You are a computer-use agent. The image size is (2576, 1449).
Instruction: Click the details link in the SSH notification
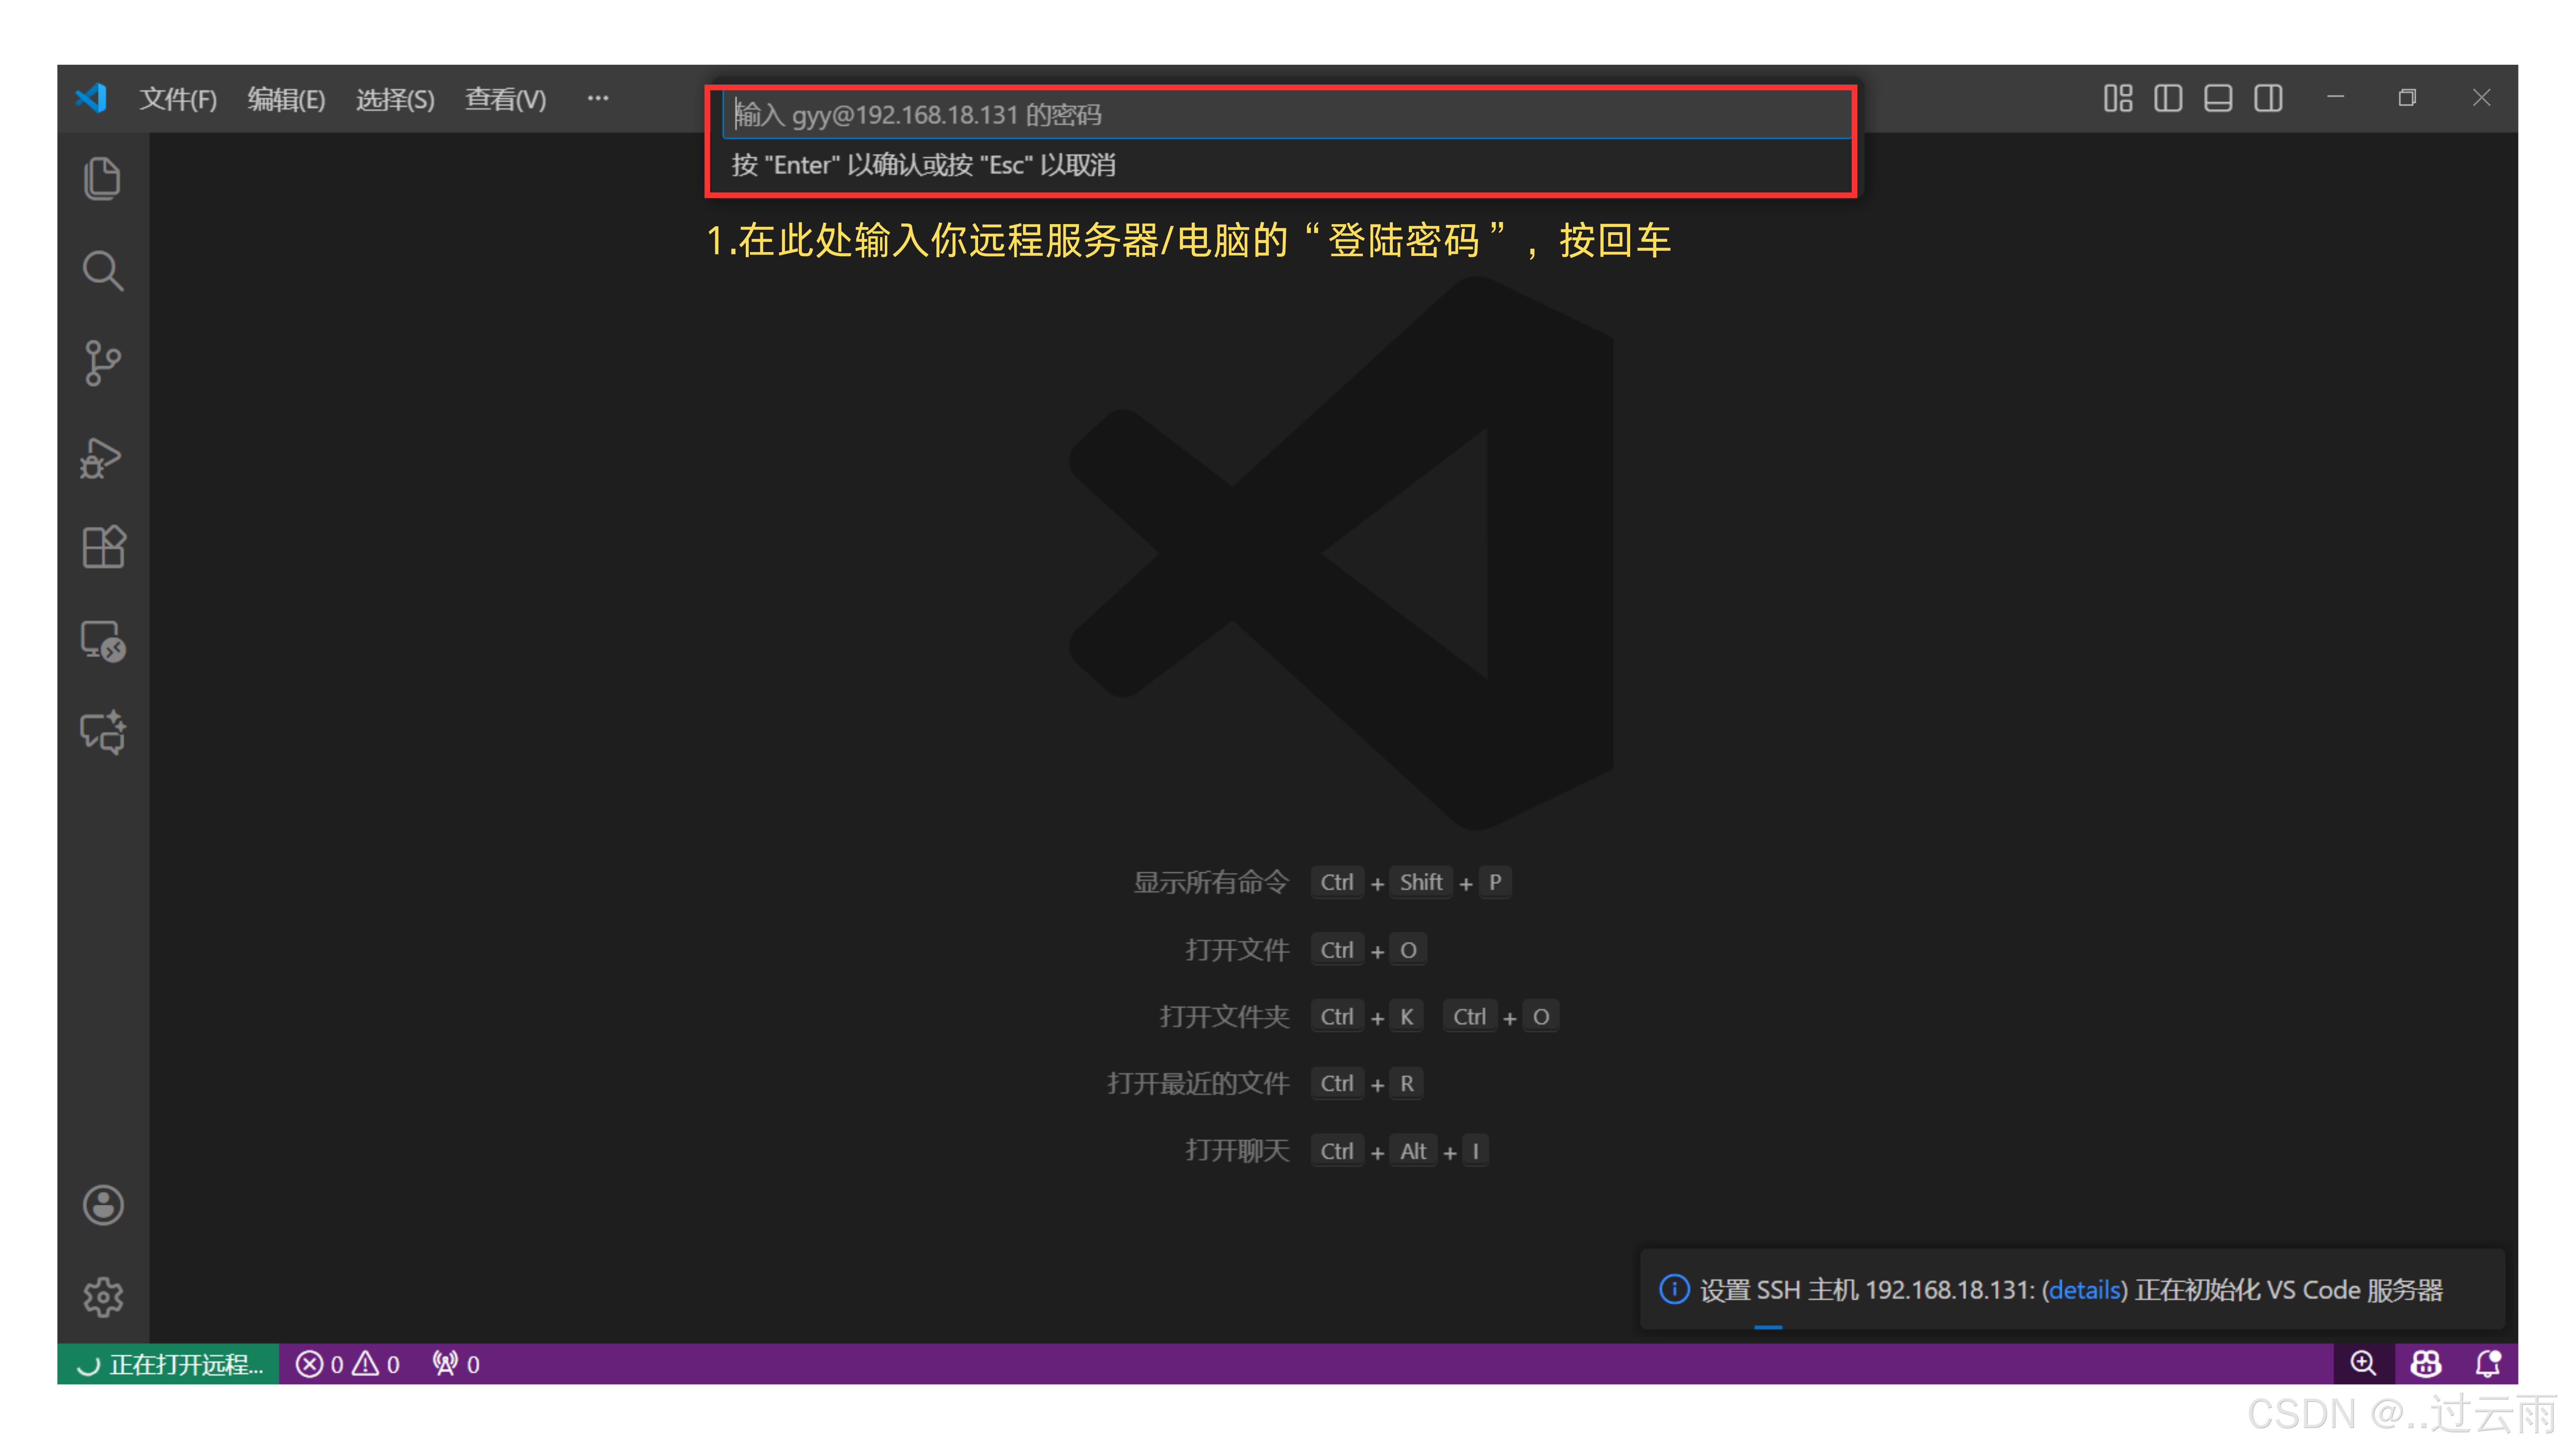coord(2084,1290)
